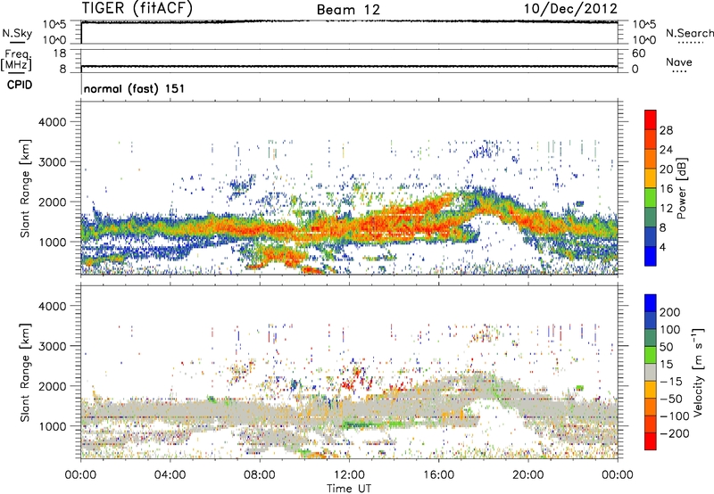Image resolution: width=714 pixels, height=494 pixels.
Task: Click the left 10^5 noise axis tick
Action: (x=54, y=24)
